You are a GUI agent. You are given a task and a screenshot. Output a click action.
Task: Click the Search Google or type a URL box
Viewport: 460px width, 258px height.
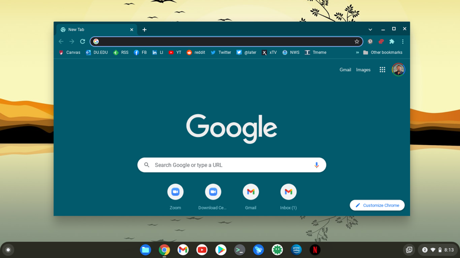pyautogui.click(x=232, y=165)
